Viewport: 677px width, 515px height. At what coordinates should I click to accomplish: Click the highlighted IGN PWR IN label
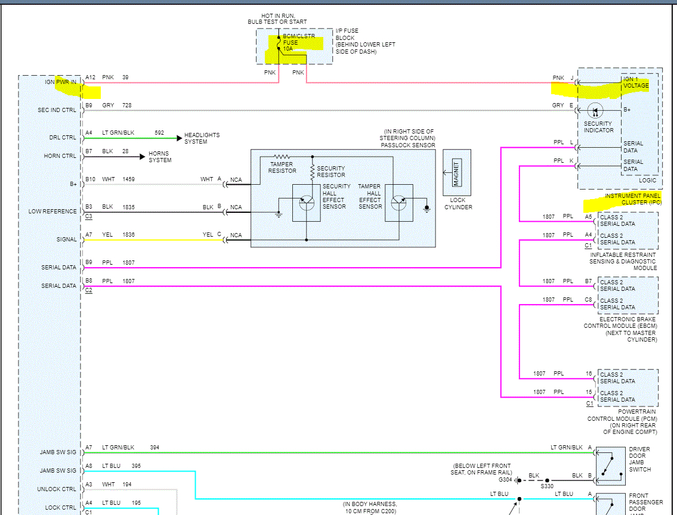[61, 82]
